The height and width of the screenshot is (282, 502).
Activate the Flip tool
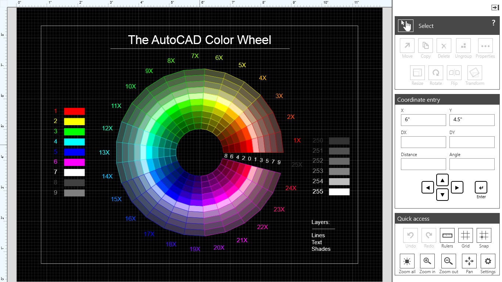pyautogui.click(x=454, y=73)
